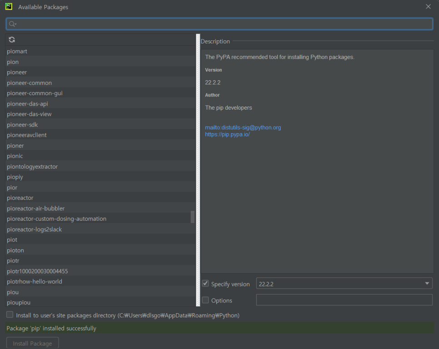
Task: Select the pioneer-common-gui package
Action: [x=100, y=93]
